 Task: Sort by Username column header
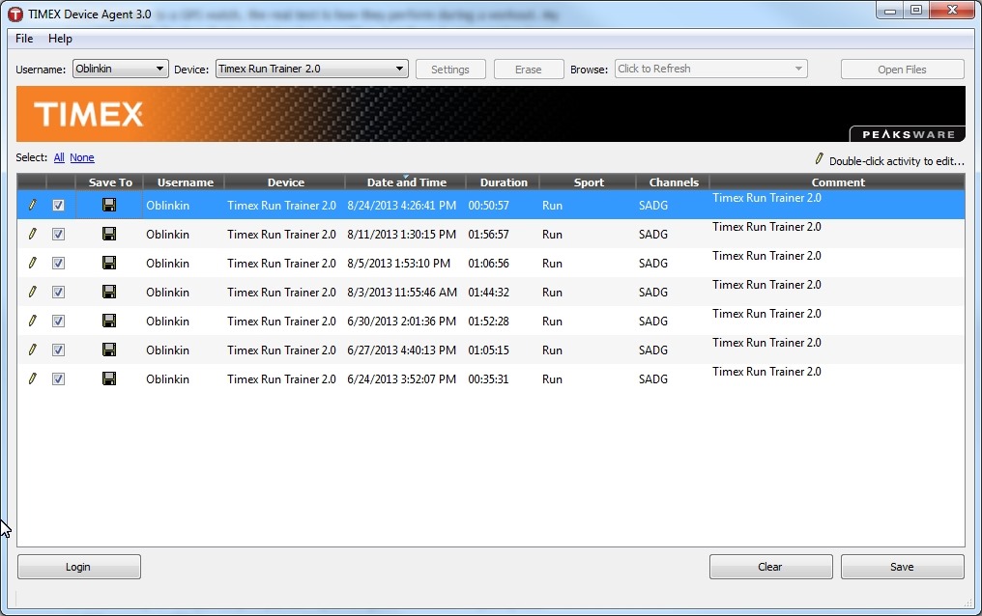pyautogui.click(x=185, y=182)
